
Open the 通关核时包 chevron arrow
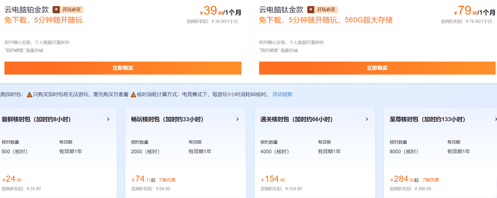(x=367, y=119)
